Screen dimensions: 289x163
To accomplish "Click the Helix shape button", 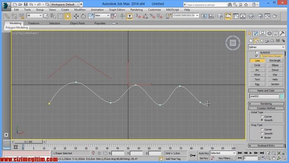I will click(275, 80).
